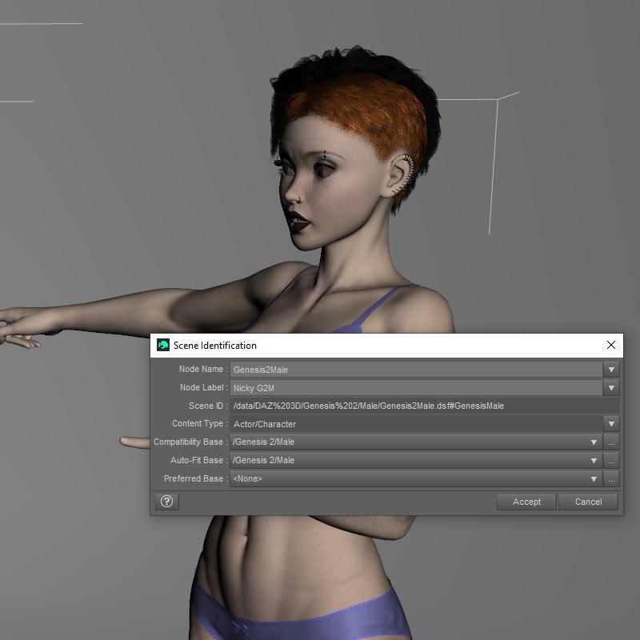
Task: Click the Node Label field Nicky G2M
Action: (416, 388)
